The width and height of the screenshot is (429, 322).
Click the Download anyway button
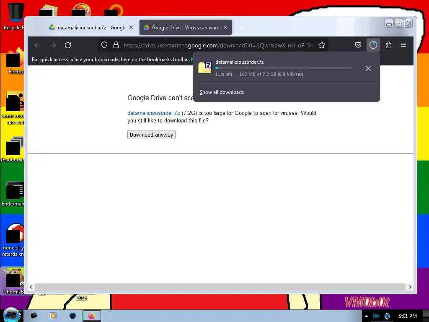tap(151, 135)
